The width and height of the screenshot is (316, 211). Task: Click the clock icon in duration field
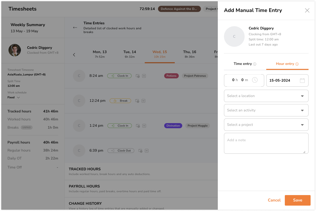[x=255, y=80]
